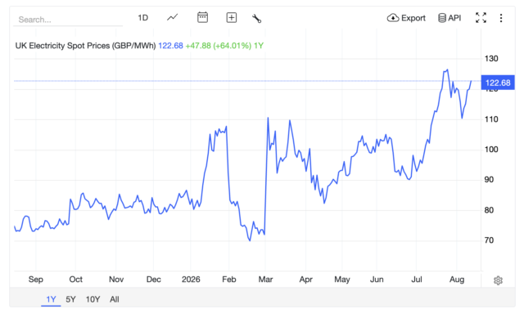Click the March price spike on chart
This screenshot has height=318, width=524.
coord(268,118)
